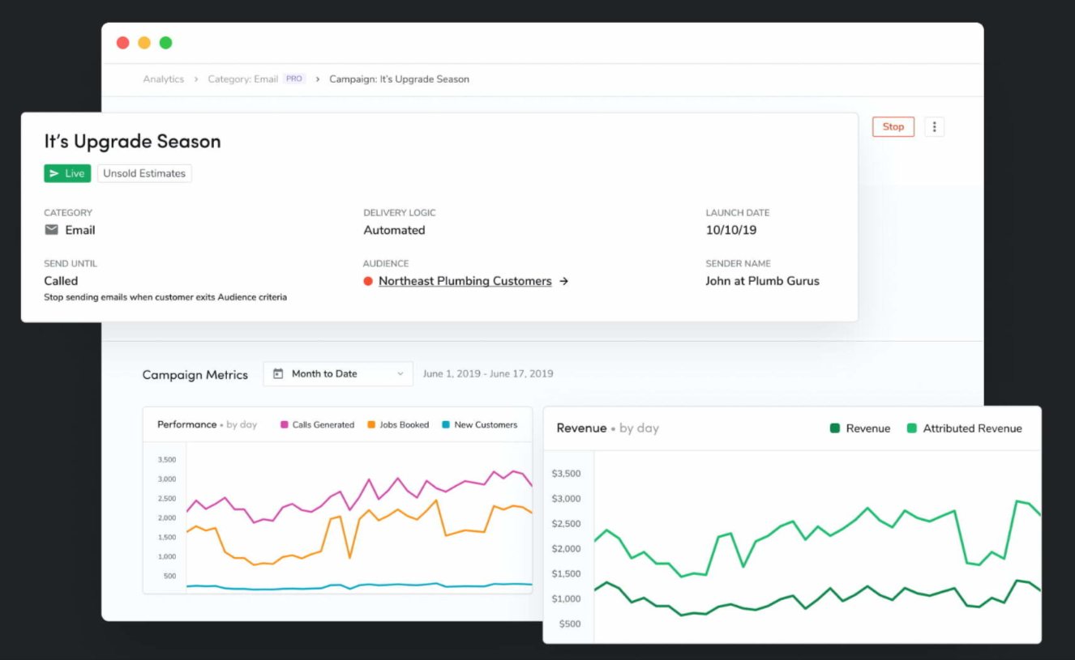Viewport: 1075px width, 660px height.
Task: Click the Unsold Estimates tag
Action: [143, 172]
